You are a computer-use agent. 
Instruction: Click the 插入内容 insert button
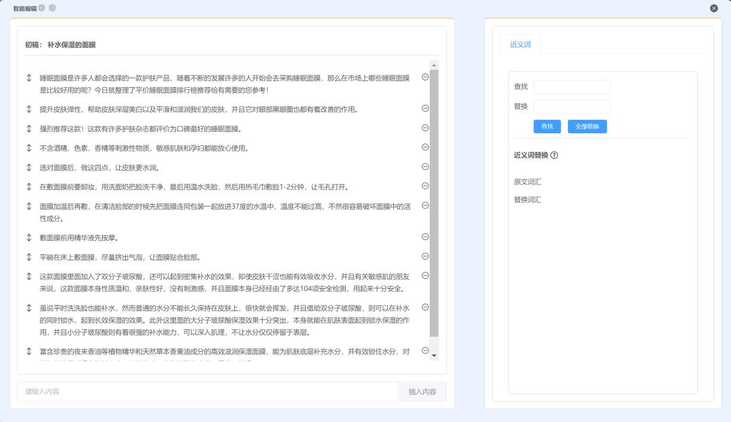(423, 391)
